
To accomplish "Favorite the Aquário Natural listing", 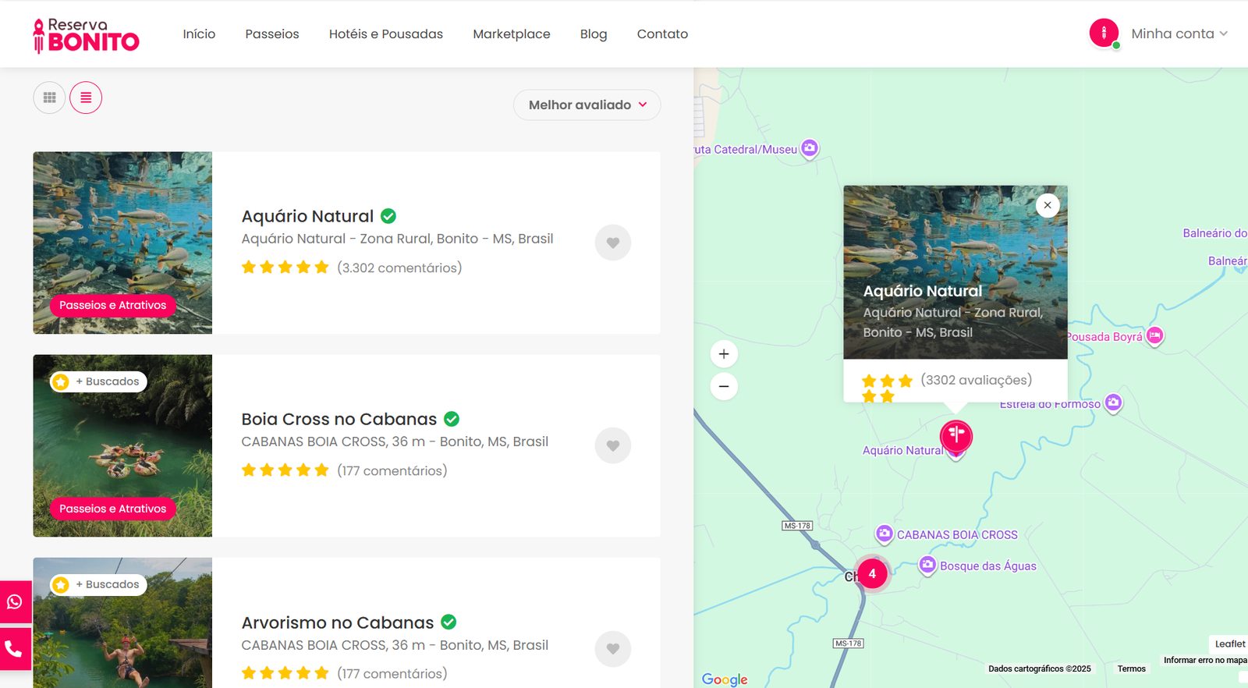I will (x=613, y=243).
